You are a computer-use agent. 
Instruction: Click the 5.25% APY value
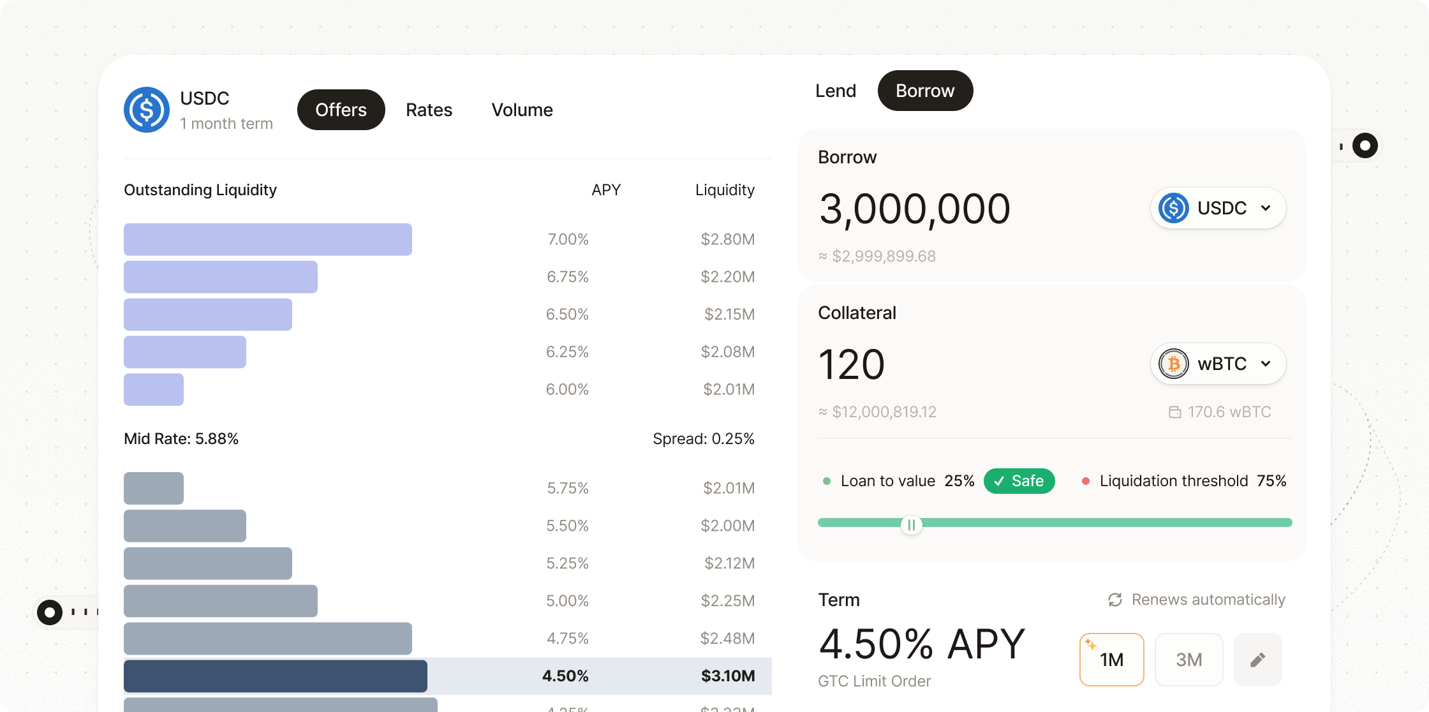tap(567, 564)
